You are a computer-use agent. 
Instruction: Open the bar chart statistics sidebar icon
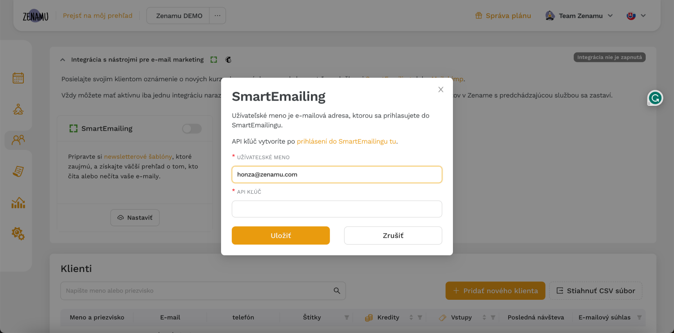point(18,202)
